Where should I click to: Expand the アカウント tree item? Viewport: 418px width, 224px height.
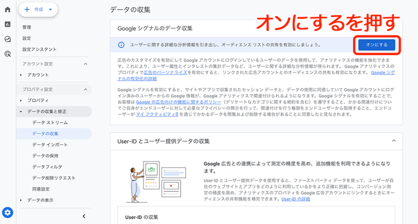tap(21, 75)
